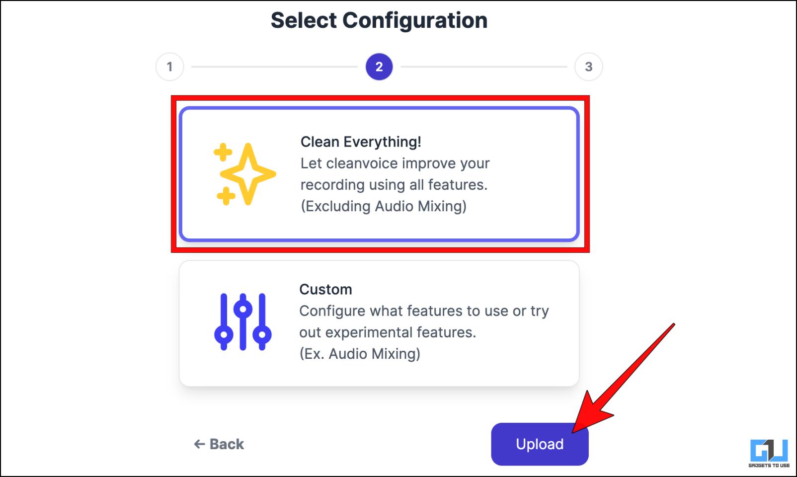This screenshot has width=797, height=477.
Task: Go Back to previous step
Action: point(219,444)
